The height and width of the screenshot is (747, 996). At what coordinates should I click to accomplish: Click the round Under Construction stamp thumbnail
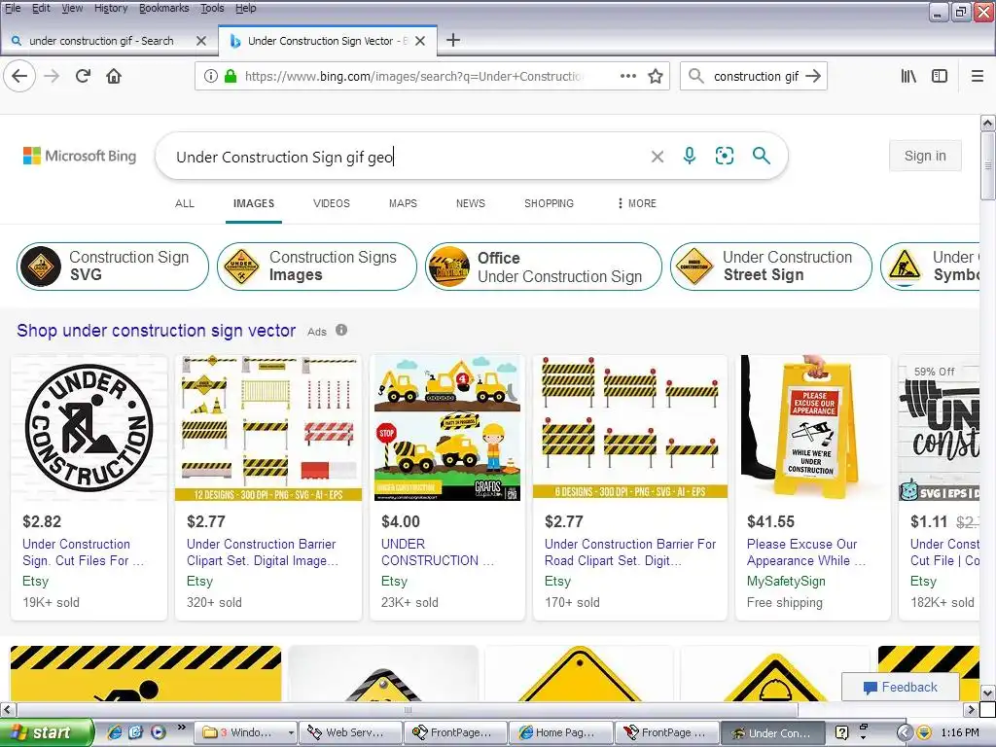(89, 428)
